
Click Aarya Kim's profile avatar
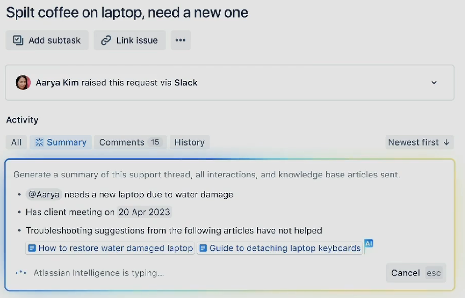(23, 83)
